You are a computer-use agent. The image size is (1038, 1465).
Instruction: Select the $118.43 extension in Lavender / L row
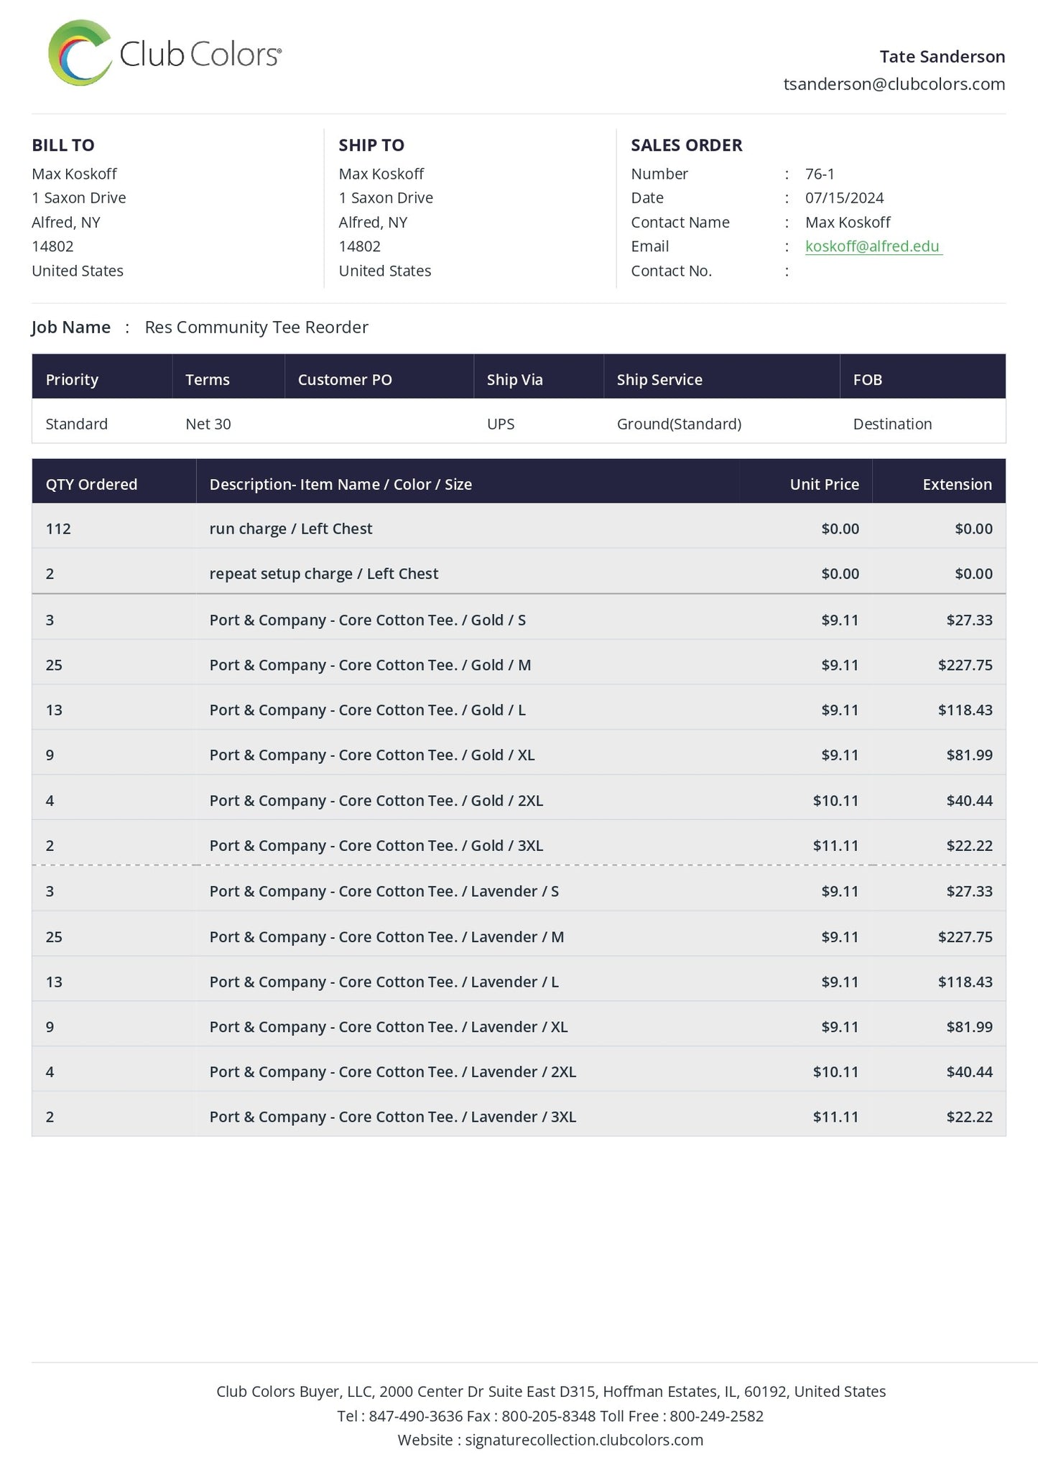point(965,982)
